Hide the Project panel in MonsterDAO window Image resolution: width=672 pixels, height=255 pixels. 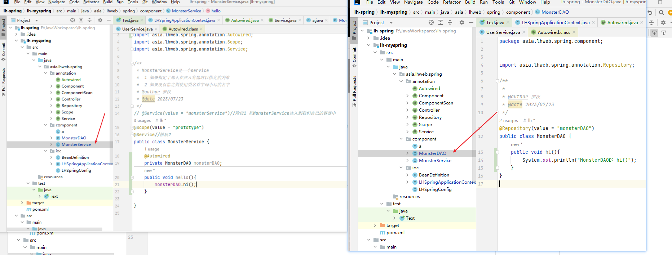coord(471,22)
